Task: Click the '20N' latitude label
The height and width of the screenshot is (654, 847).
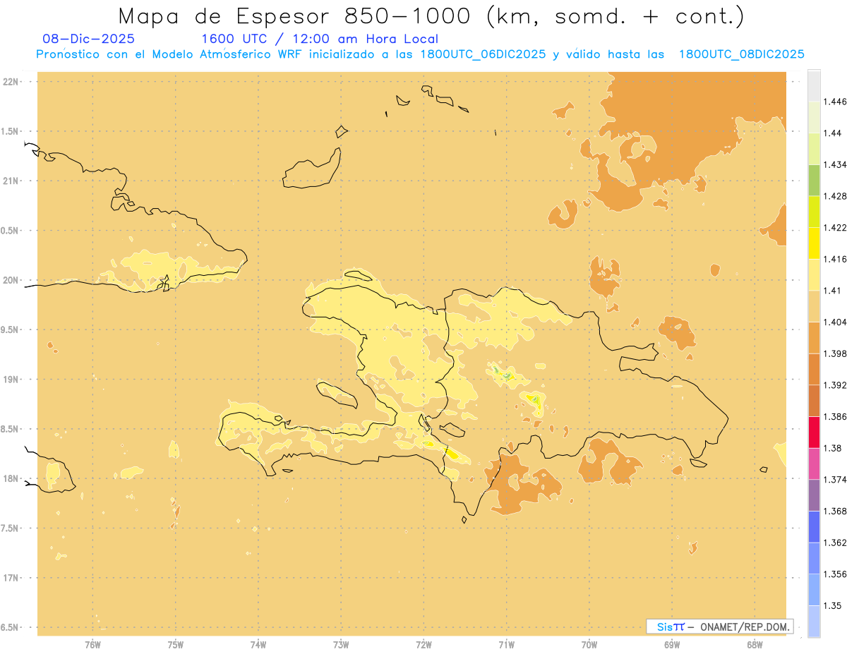Action: tap(11, 280)
